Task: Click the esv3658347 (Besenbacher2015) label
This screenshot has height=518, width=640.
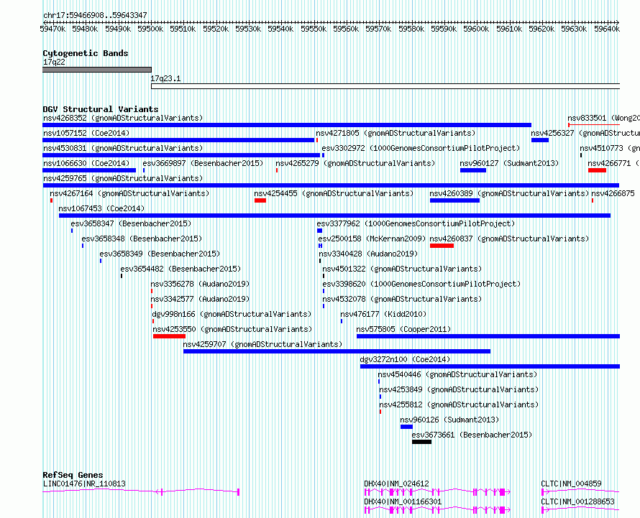Action: (x=131, y=223)
